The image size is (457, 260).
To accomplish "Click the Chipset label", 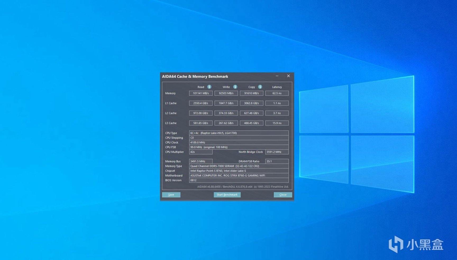I will [x=170, y=171].
